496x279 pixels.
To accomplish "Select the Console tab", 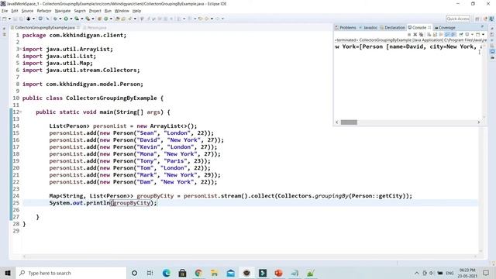I will [419, 28].
